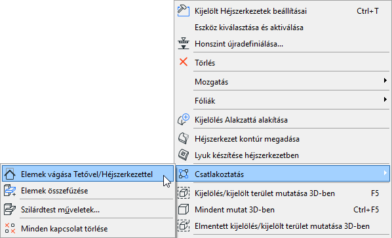Click the roof icon for Elemek vágása
The image size is (392, 238).
coord(10,174)
